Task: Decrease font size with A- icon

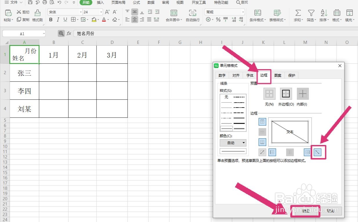Action: (x=115, y=12)
